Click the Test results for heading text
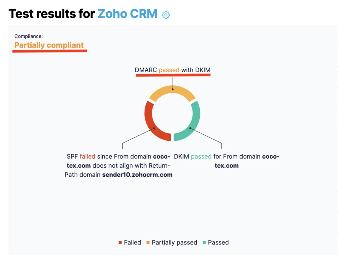The width and height of the screenshot is (338, 258). (52, 14)
